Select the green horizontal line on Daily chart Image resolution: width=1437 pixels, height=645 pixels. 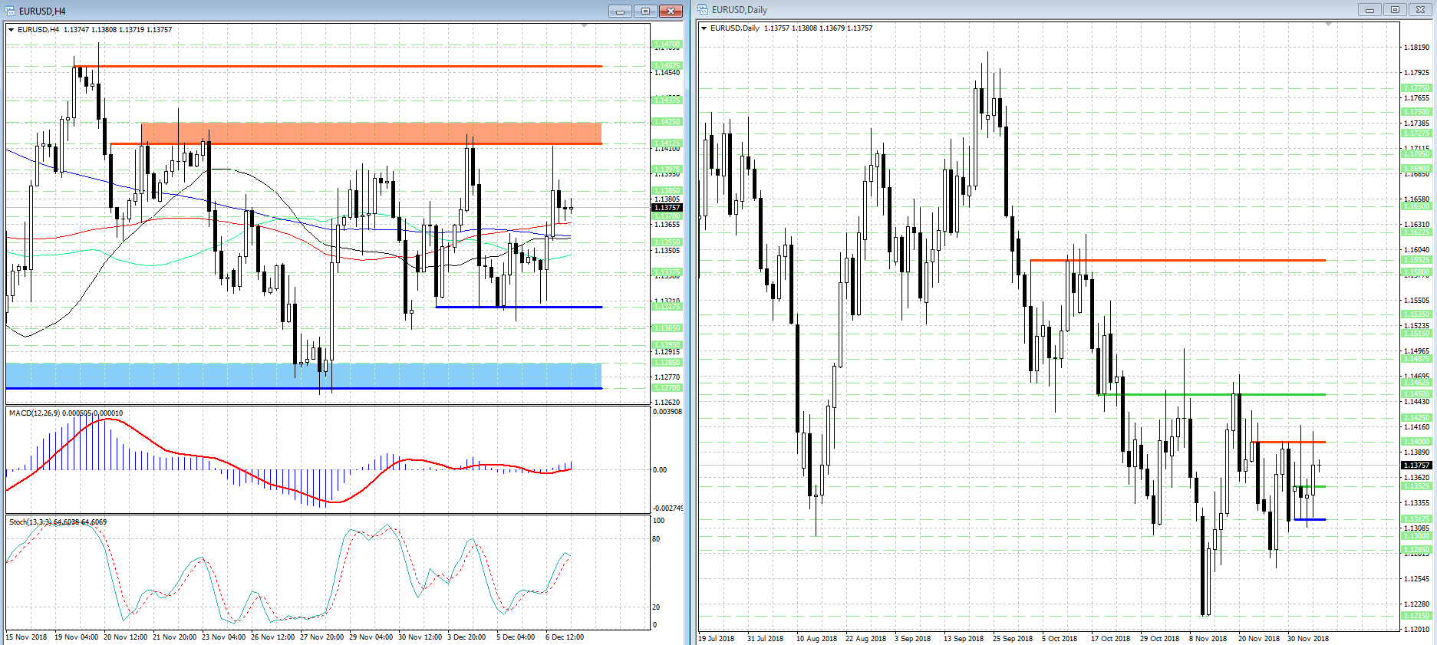click(x=1211, y=394)
